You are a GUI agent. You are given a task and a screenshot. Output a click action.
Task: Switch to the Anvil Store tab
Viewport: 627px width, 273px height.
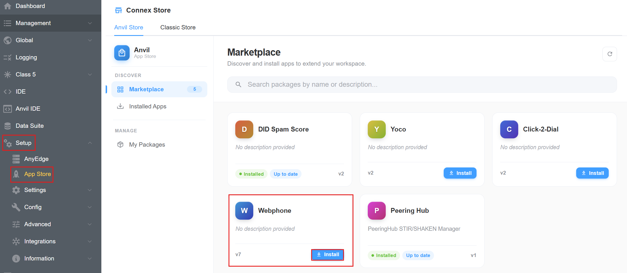(x=129, y=27)
